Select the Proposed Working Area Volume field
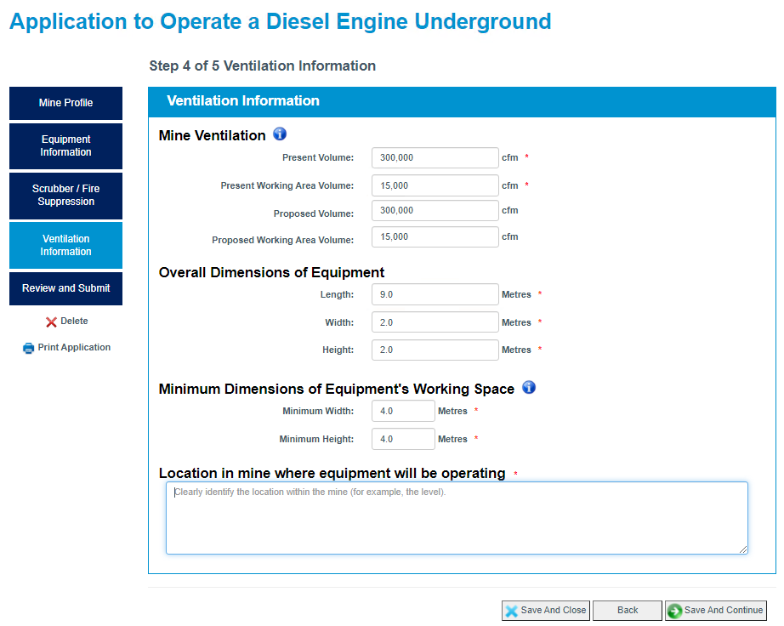Screen dimensions: 784x626 [435, 236]
